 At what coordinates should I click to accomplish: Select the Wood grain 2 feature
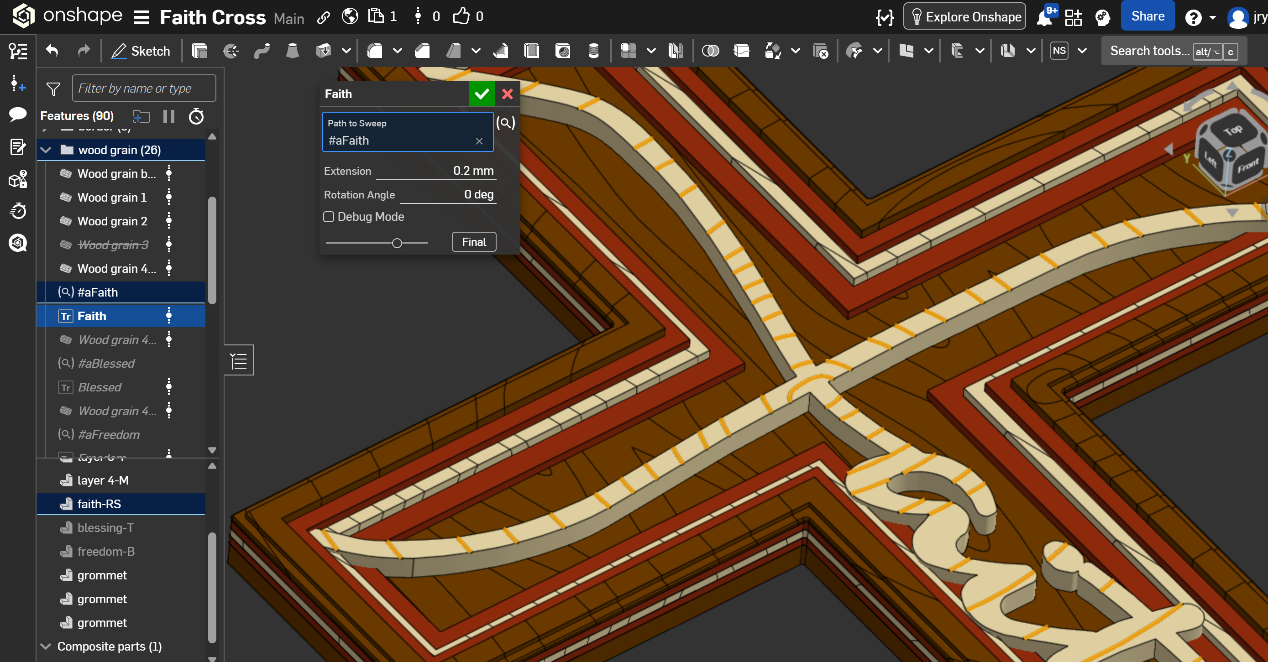(112, 221)
